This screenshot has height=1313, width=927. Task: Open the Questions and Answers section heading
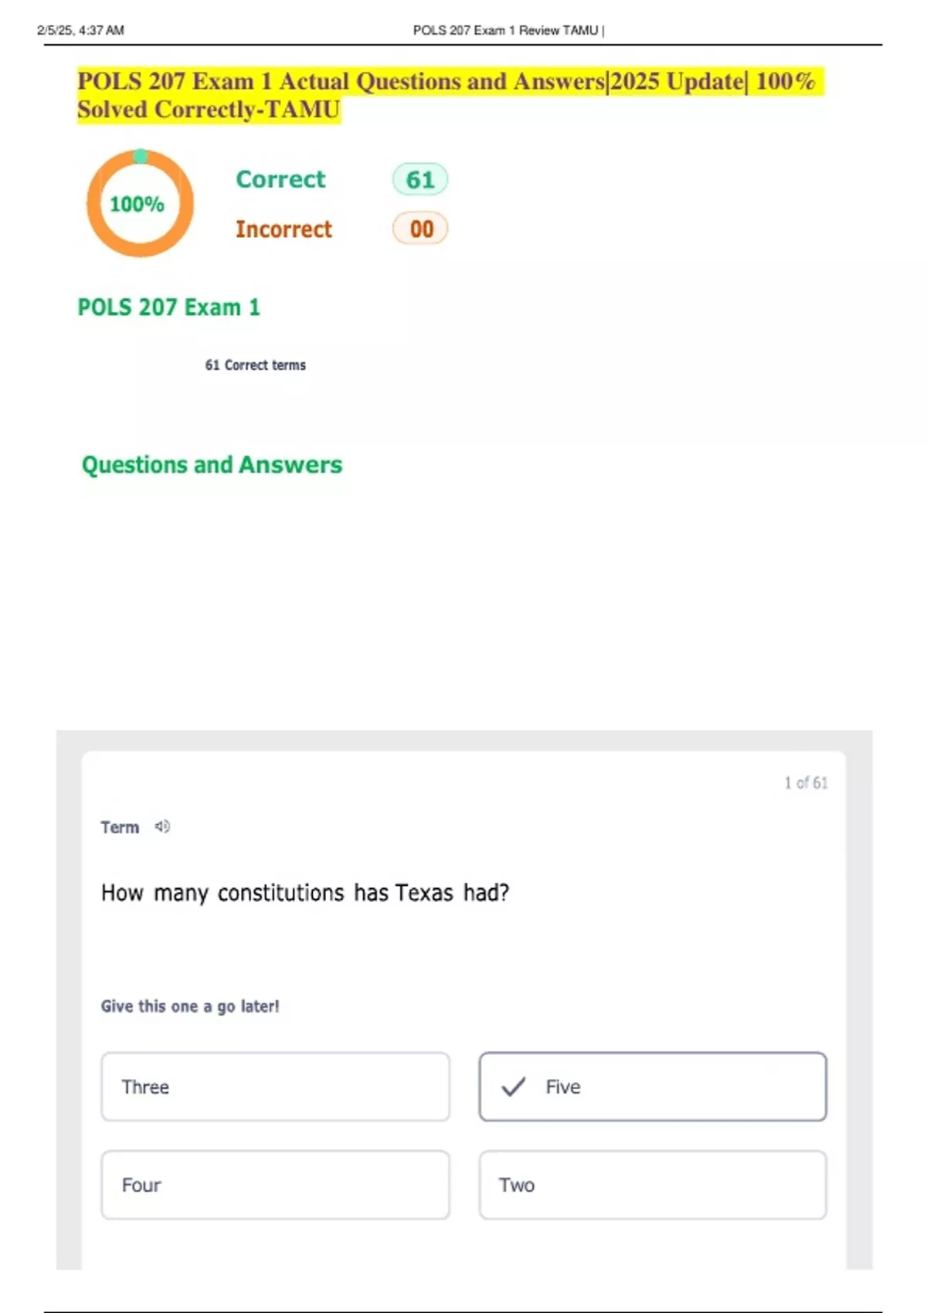click(x=212, y=465)
